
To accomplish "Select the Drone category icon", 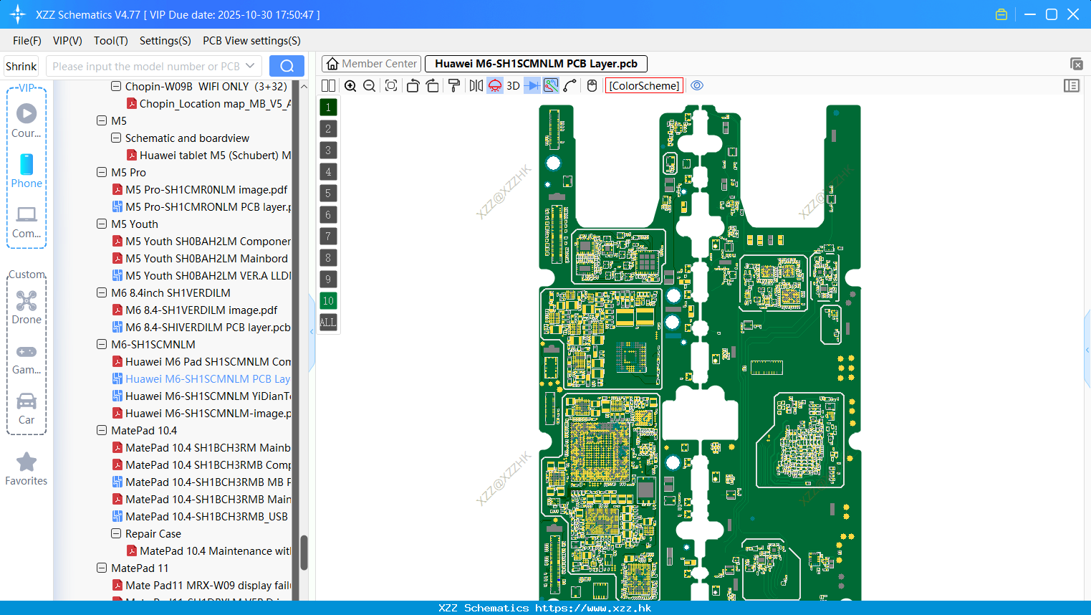I will (27, 307).
